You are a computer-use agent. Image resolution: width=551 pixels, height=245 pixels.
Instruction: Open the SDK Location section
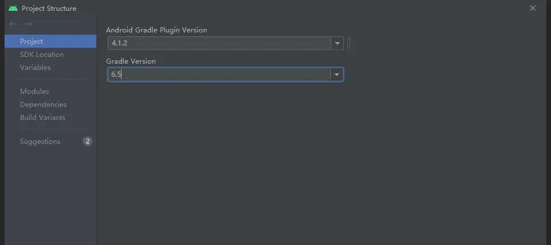tap(42, 55)
